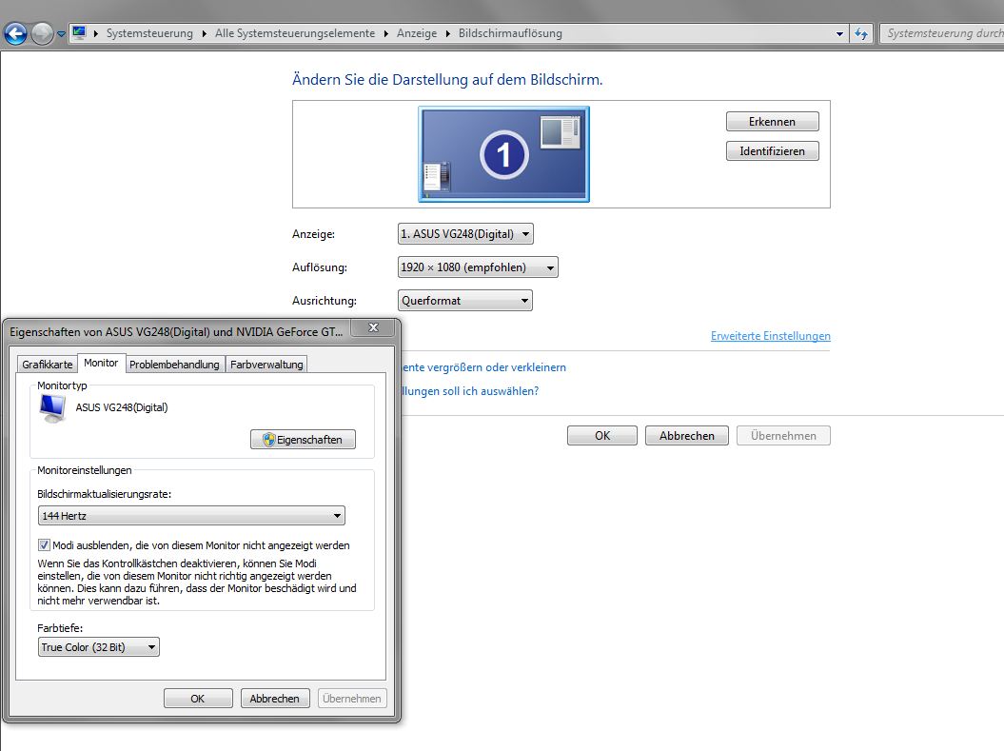The height and width of the screenshot is (751, 1004).
Task: Click OK in the Bildschirmauflösung window
Action: tap(601, 435)
